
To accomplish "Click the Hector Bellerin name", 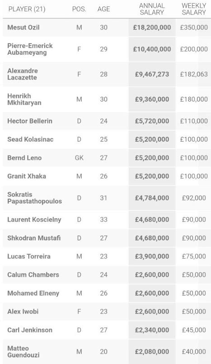I will [x=30, y=121].
